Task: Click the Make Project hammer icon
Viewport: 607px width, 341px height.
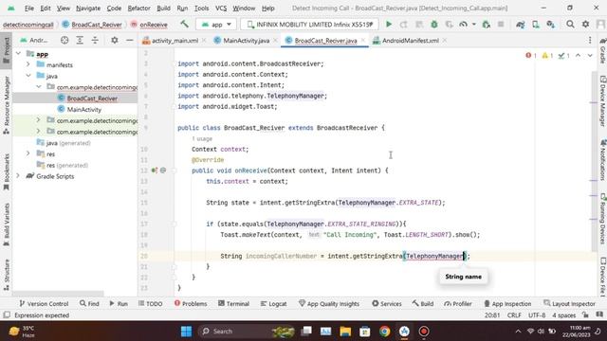Action: click(x=184, y=24)
